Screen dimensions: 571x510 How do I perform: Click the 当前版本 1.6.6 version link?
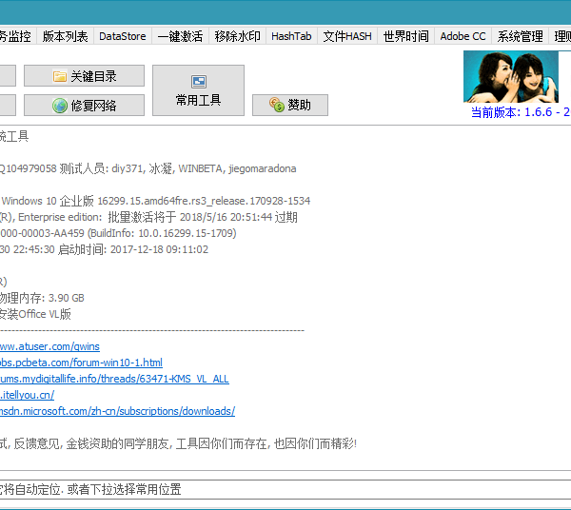[x=520, y=112]
